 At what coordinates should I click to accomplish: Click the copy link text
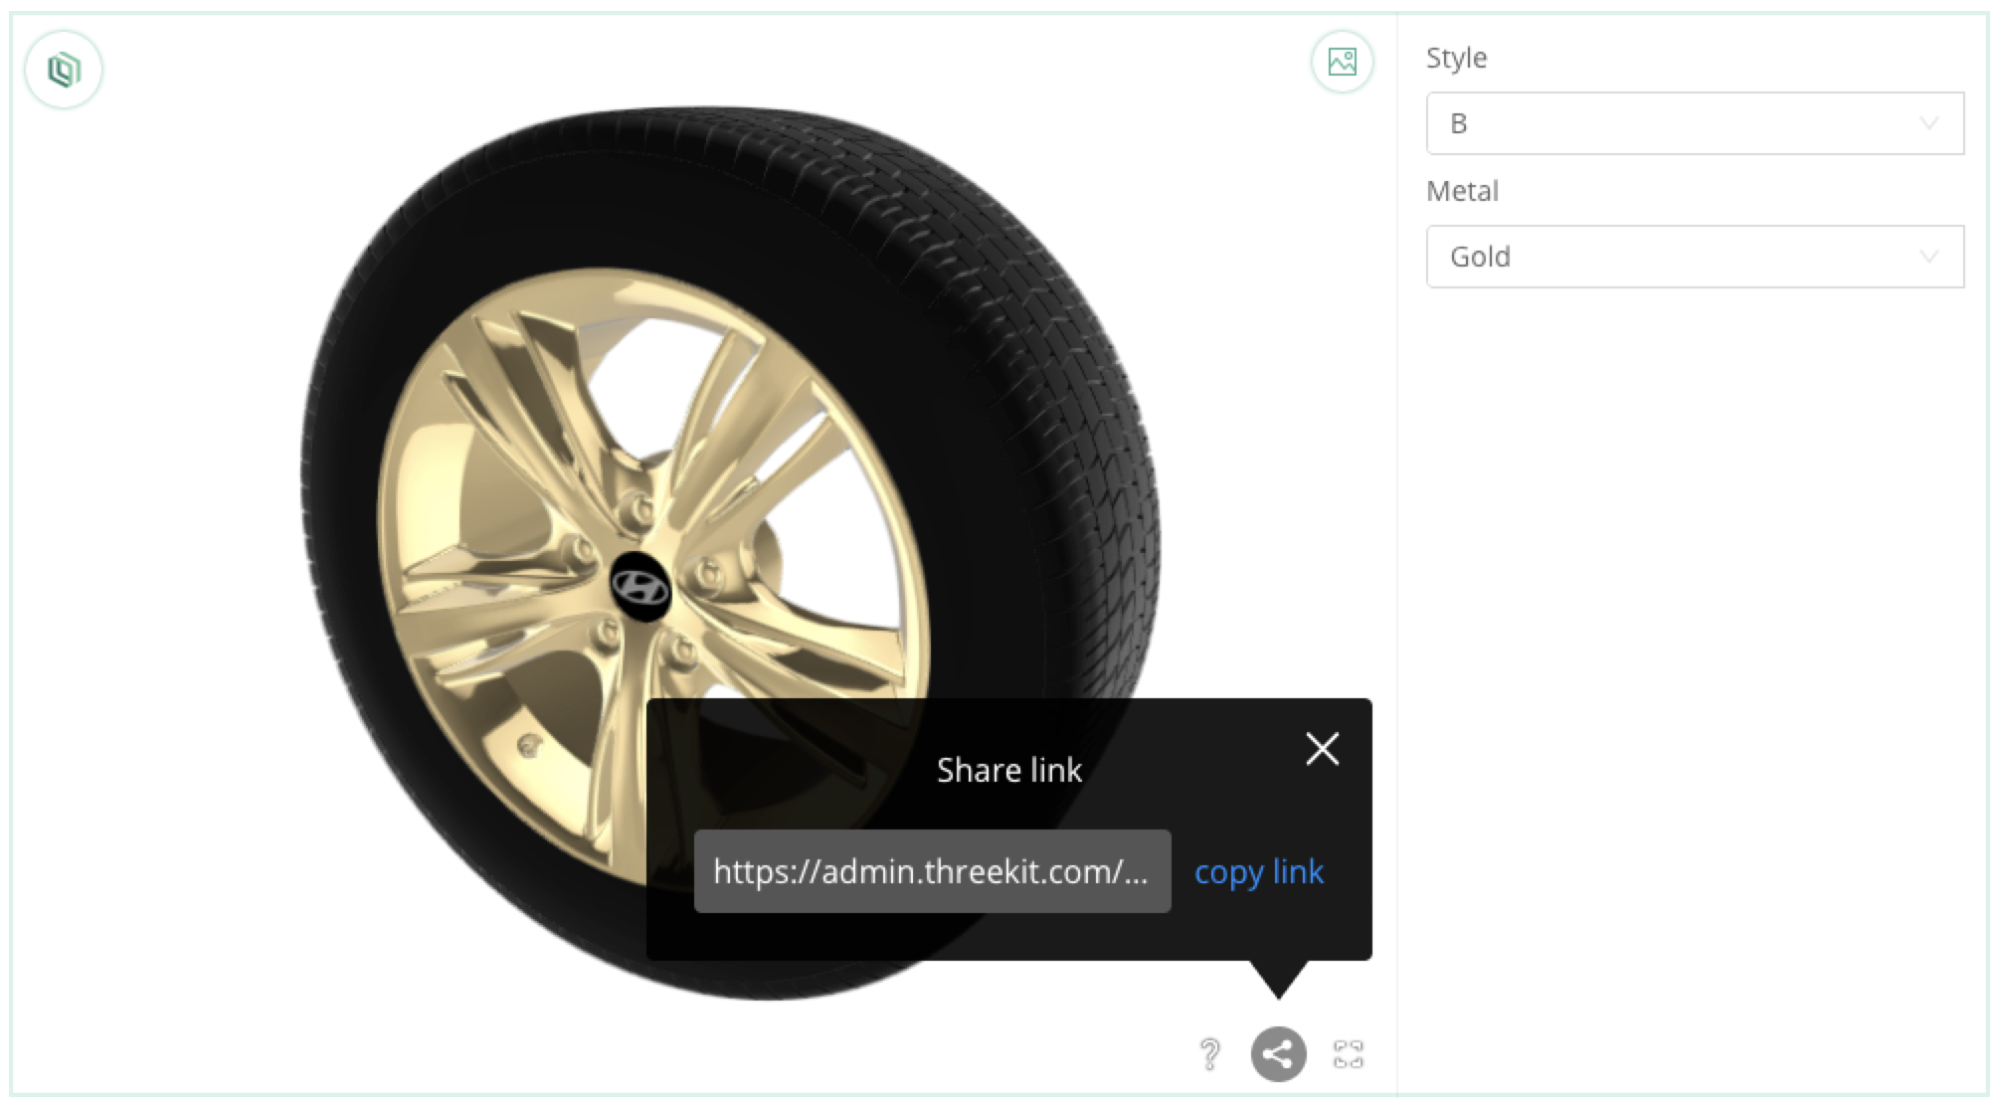pos(1258,871)
